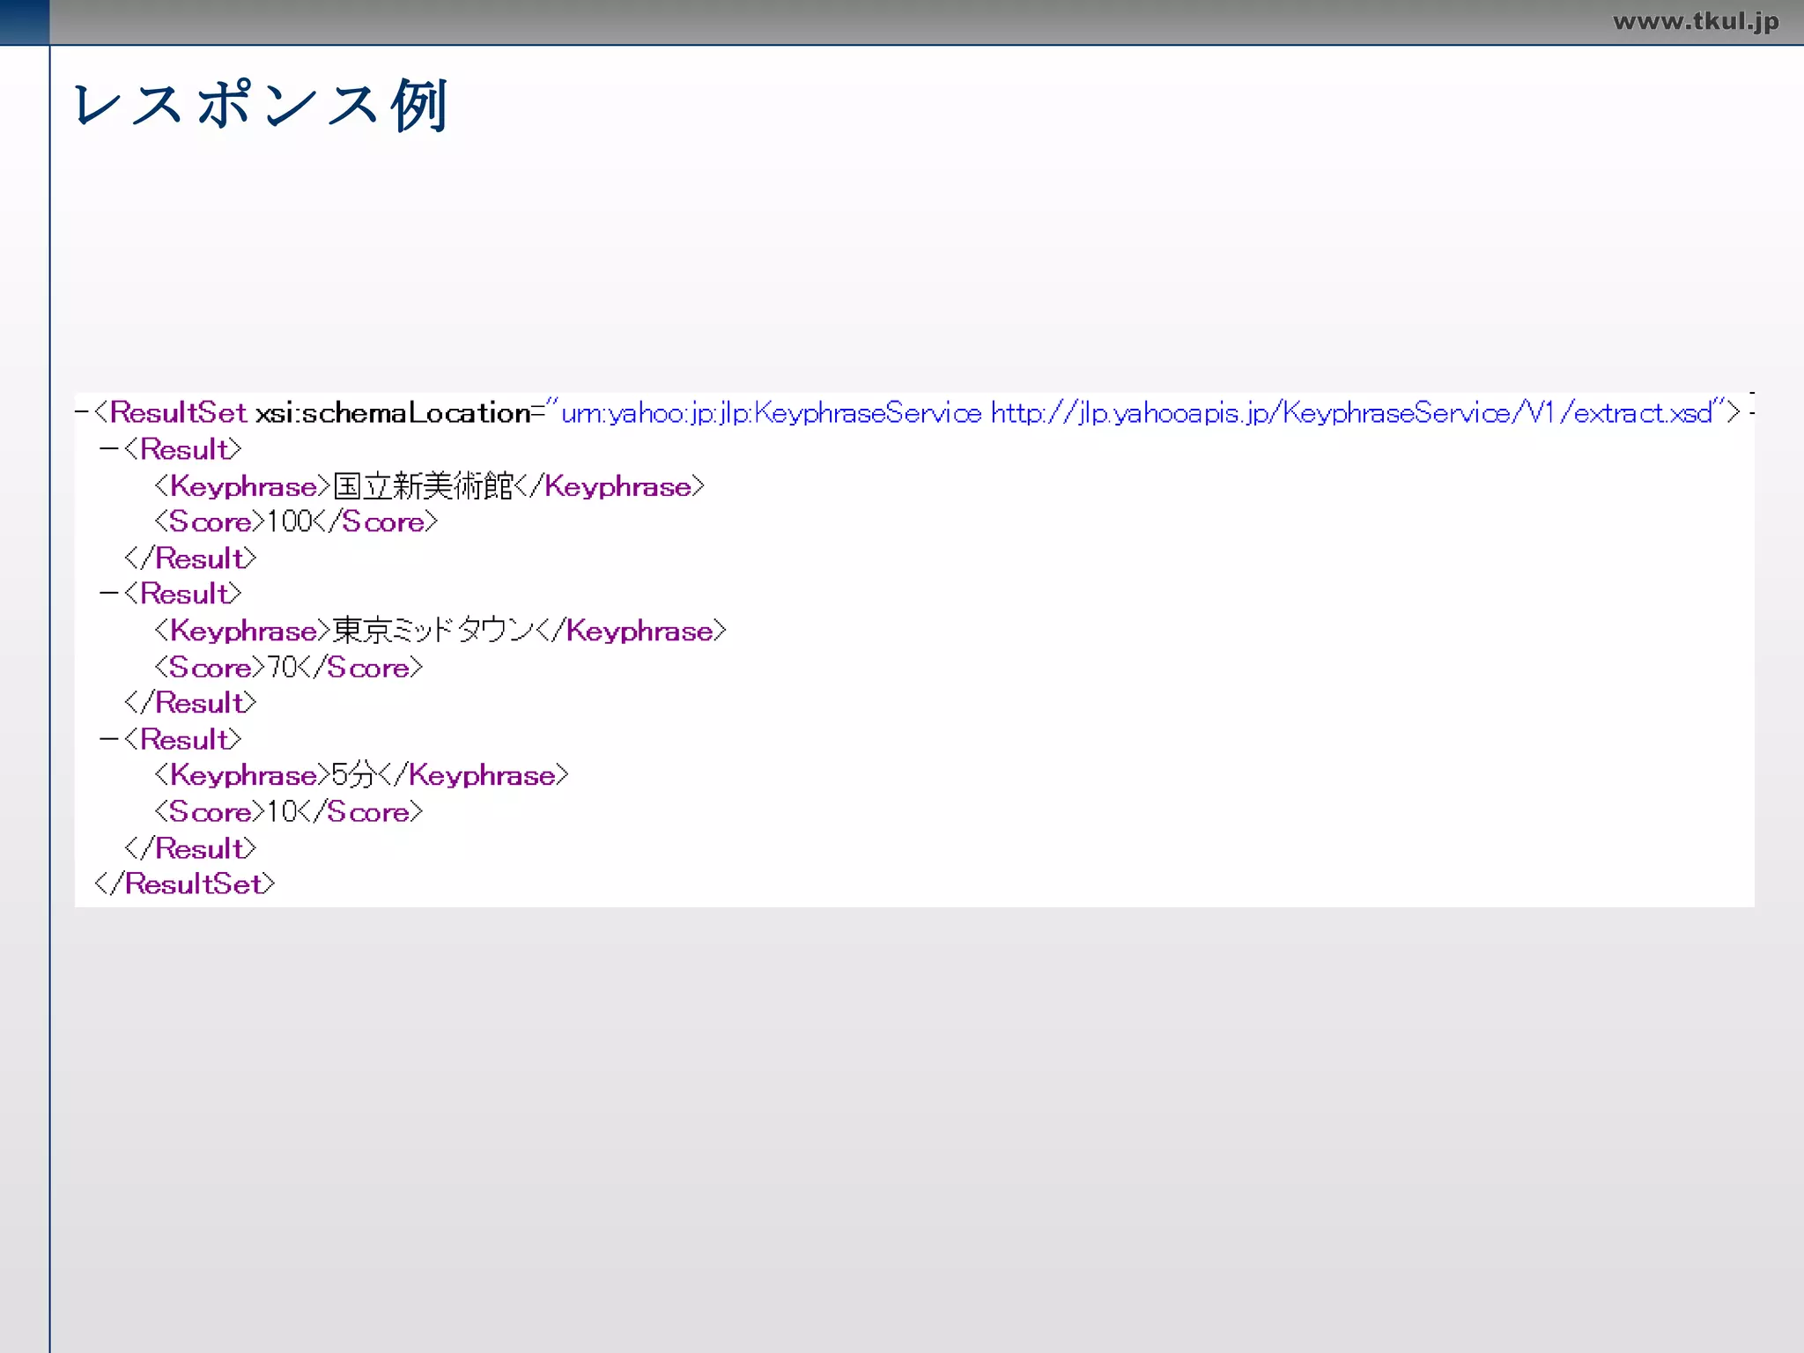Select the Score line showing 10
The height and width of the screenshot is (1353, 1804).
288,811
